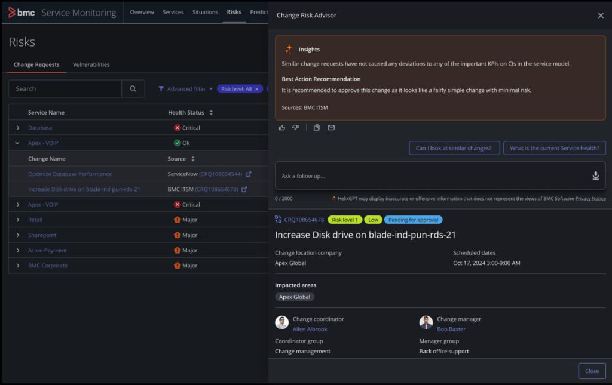Click the Insights sparkle icon

[x=289, y=49]
